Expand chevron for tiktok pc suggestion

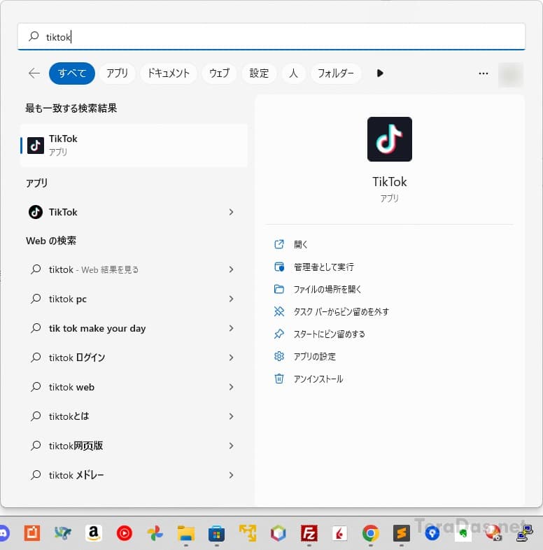[231, 299]
